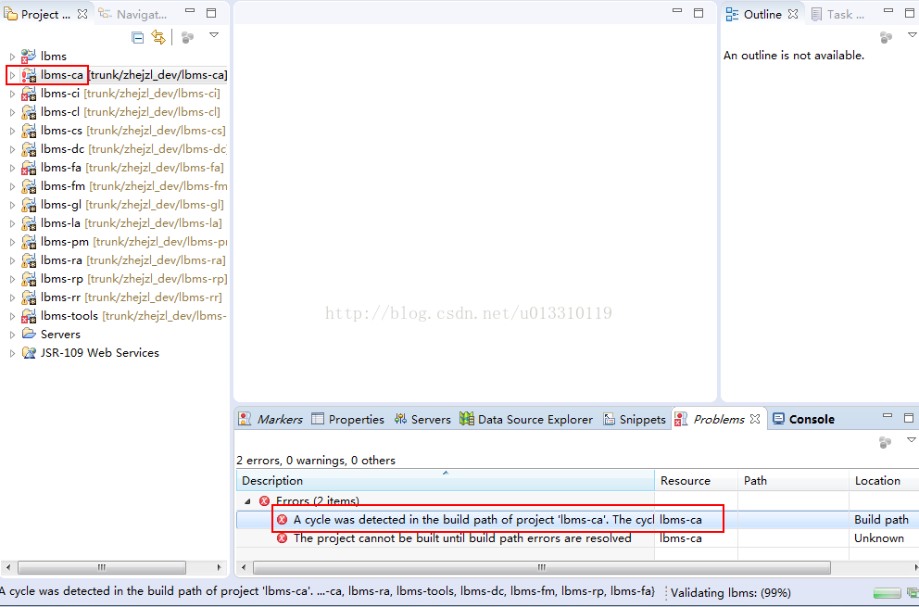Viewport: 919px width, 607px height.
Task: Open Markers tab
Action: click(x=271, y=419)
